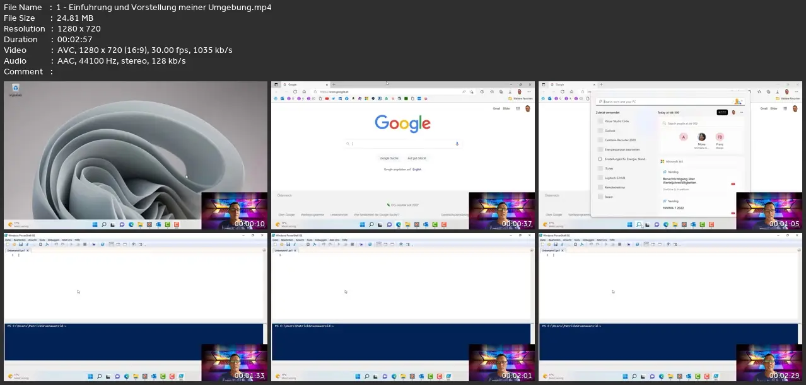Open the Google apps grid in the 00:00:37 frame
This screenshot has height=385, width=806.
click(x=518, y=108)
